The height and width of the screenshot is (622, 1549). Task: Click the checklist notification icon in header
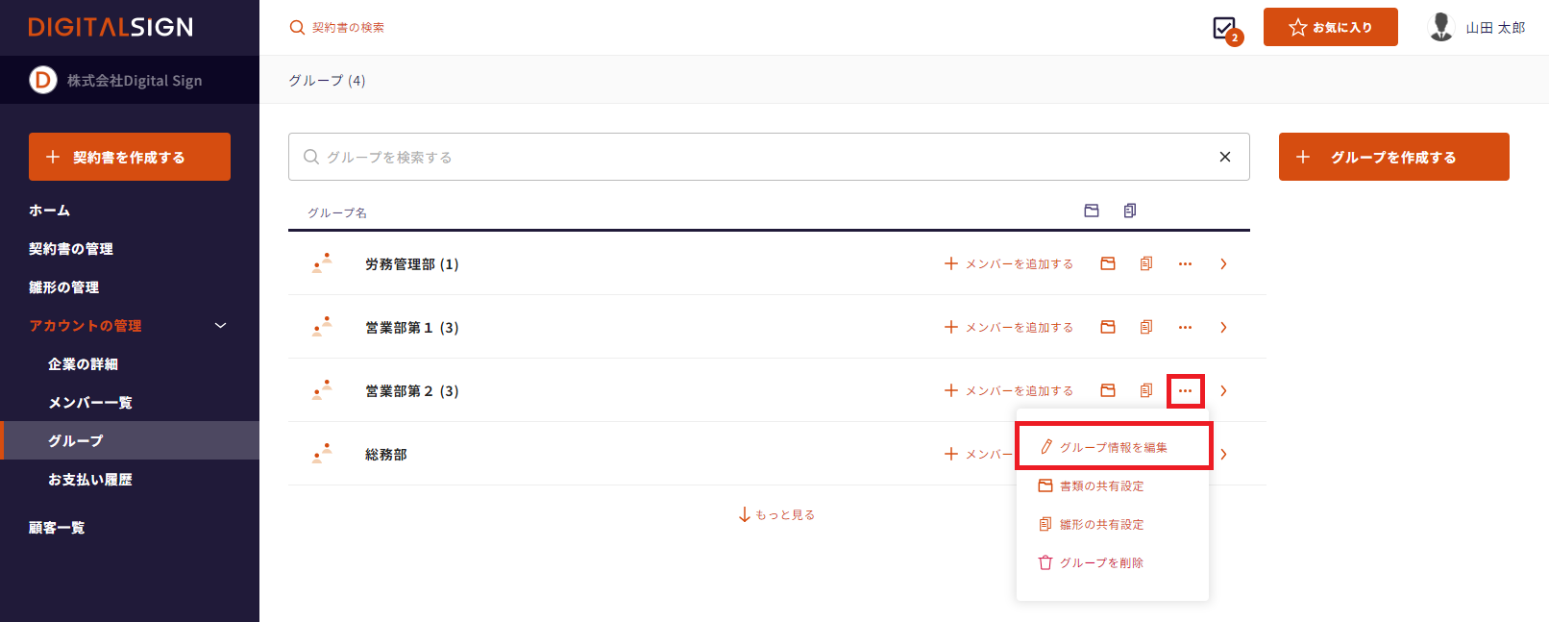pos(1225,29)
